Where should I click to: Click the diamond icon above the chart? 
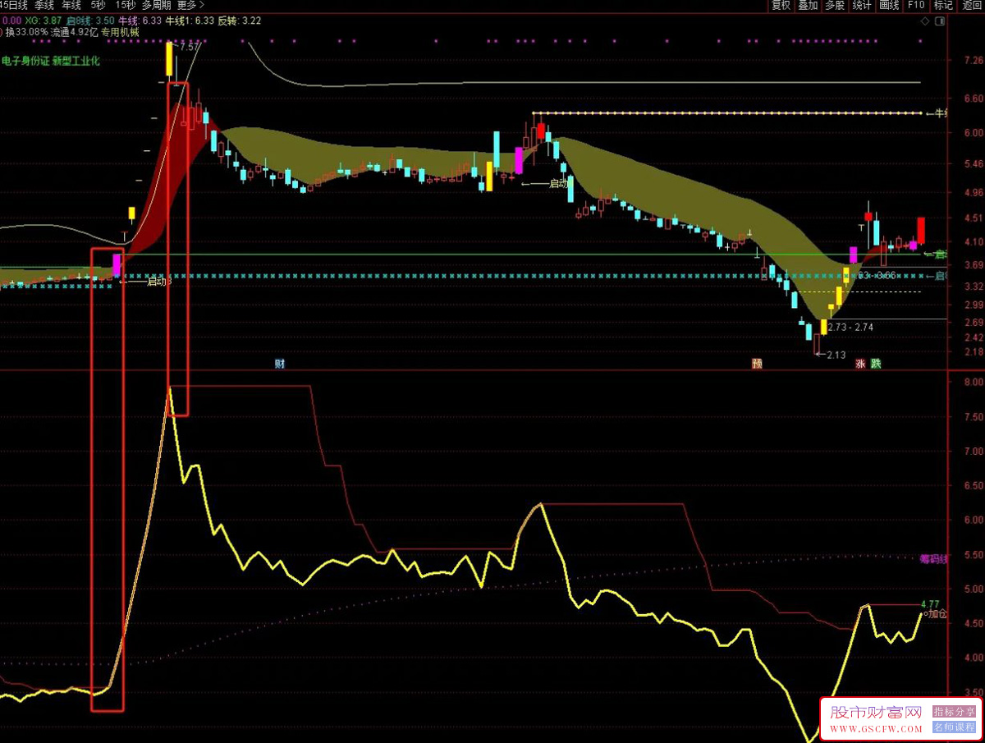click(x=925, y=21)
